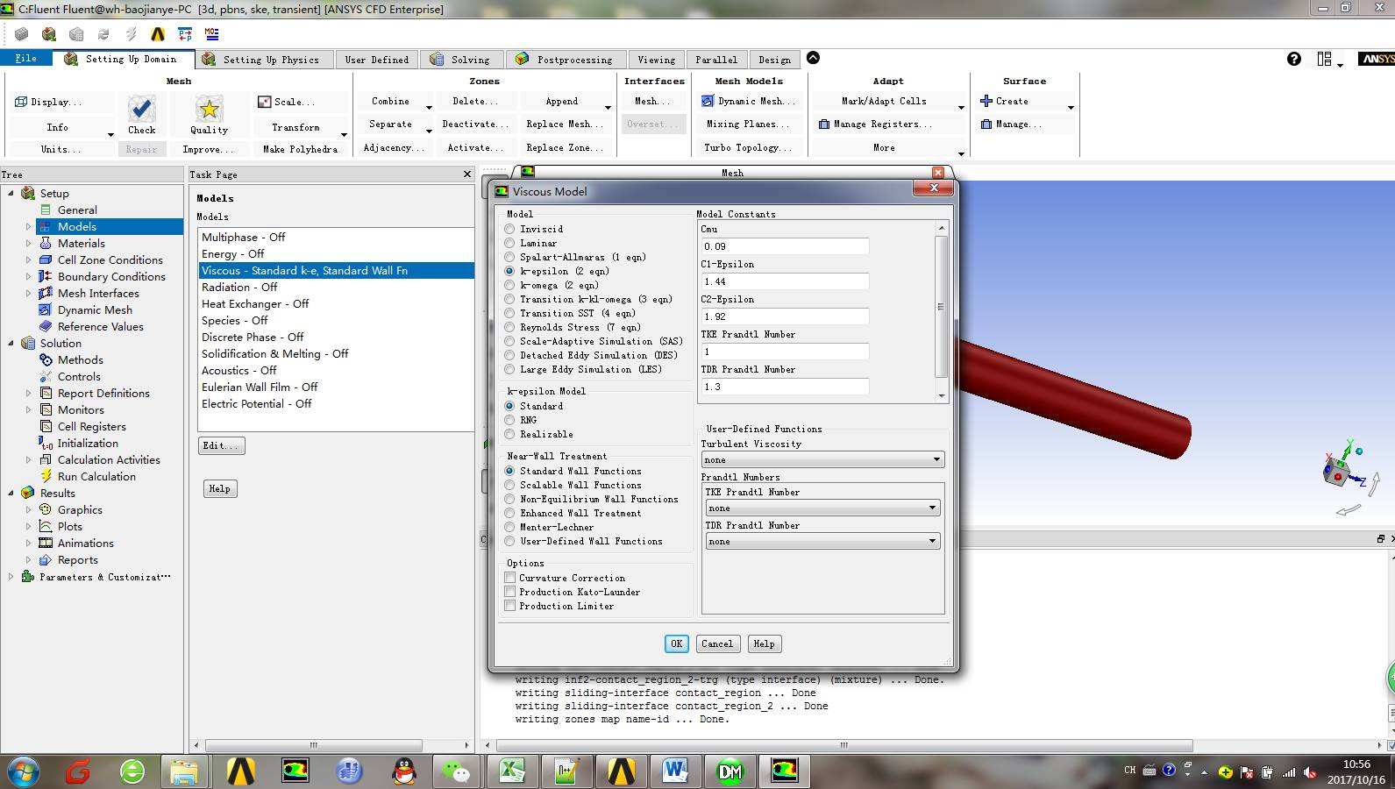Switch to the Postprocessing tab
This screenshot has height=789, width=1395.
[566, 60]
